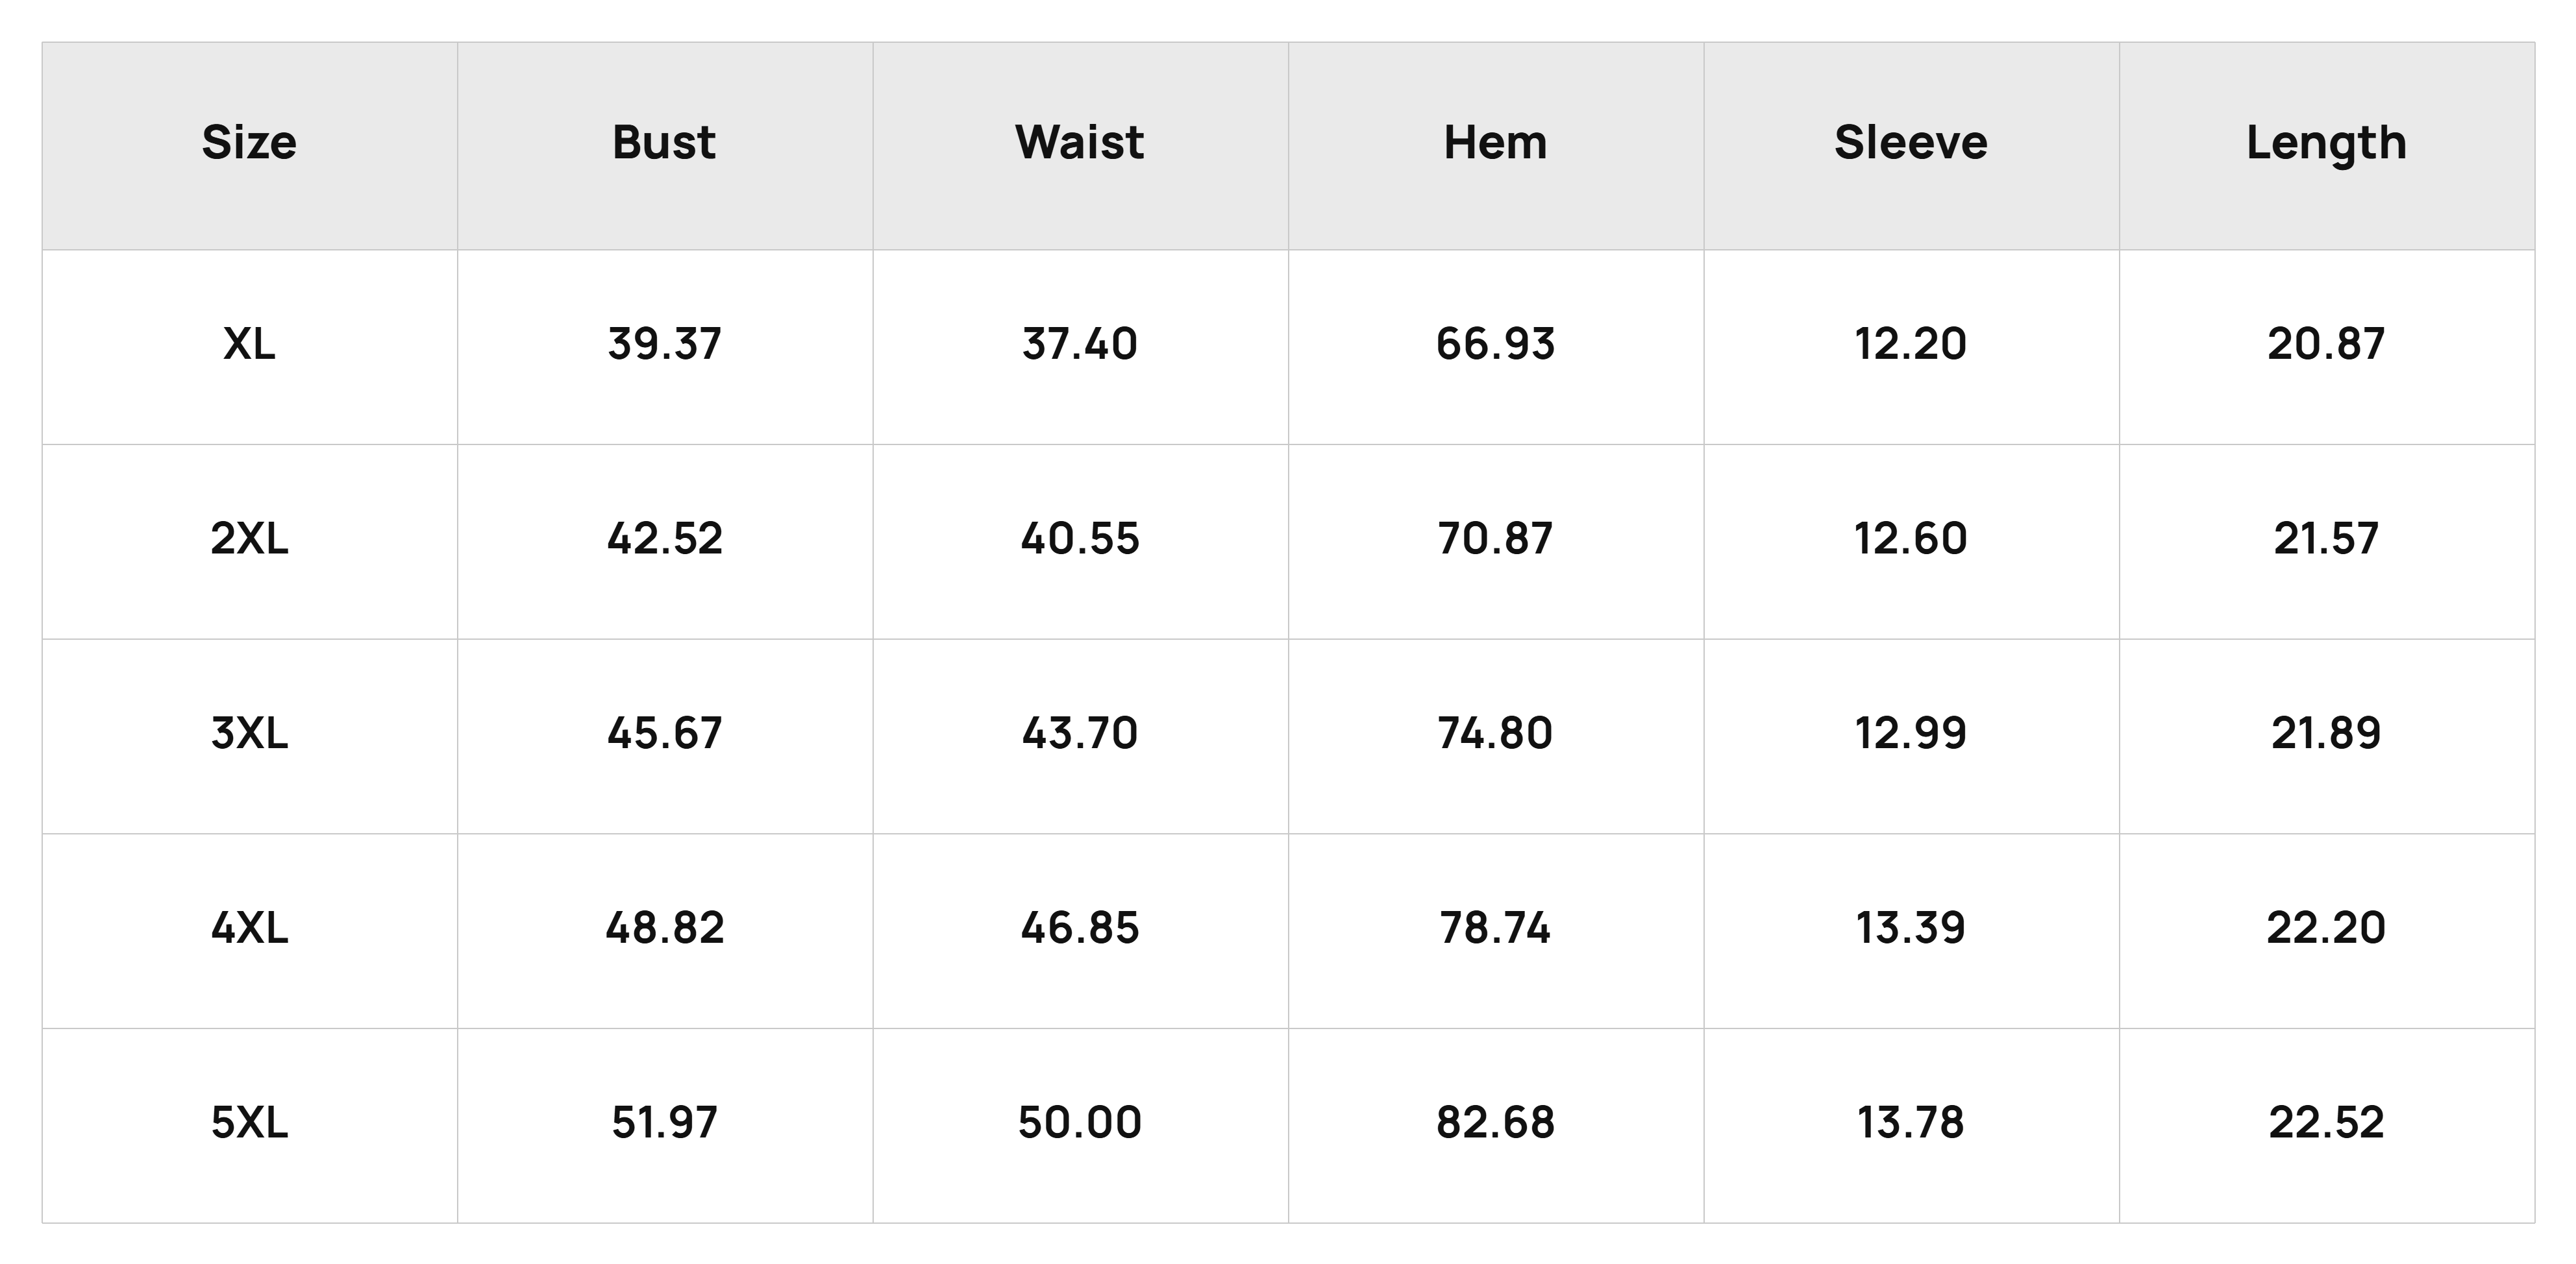Click the 4XL size label
2576x1264 pixels.
(249, 929)
